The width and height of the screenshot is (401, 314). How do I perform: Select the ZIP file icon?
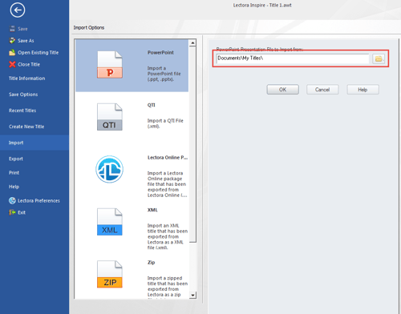point(110,274)
